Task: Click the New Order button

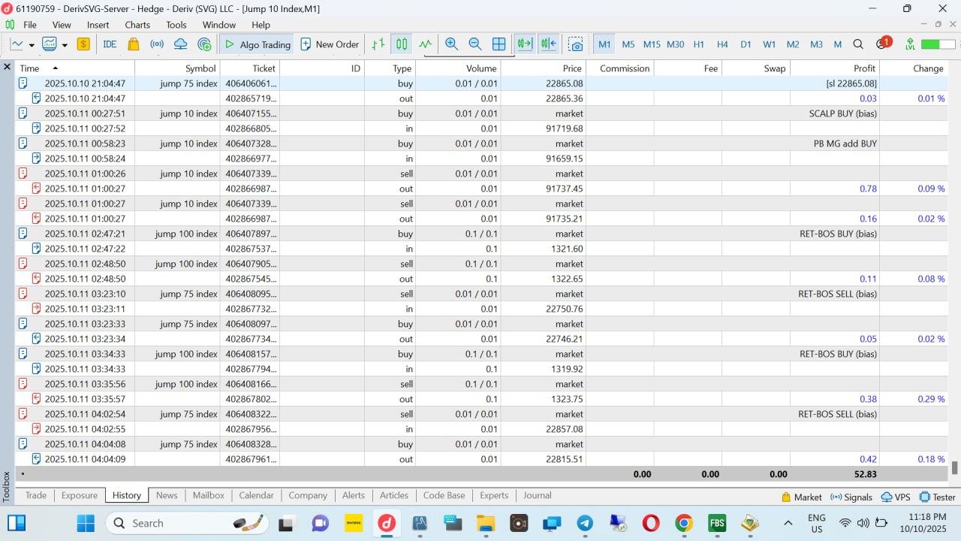Action: (329, 44)
